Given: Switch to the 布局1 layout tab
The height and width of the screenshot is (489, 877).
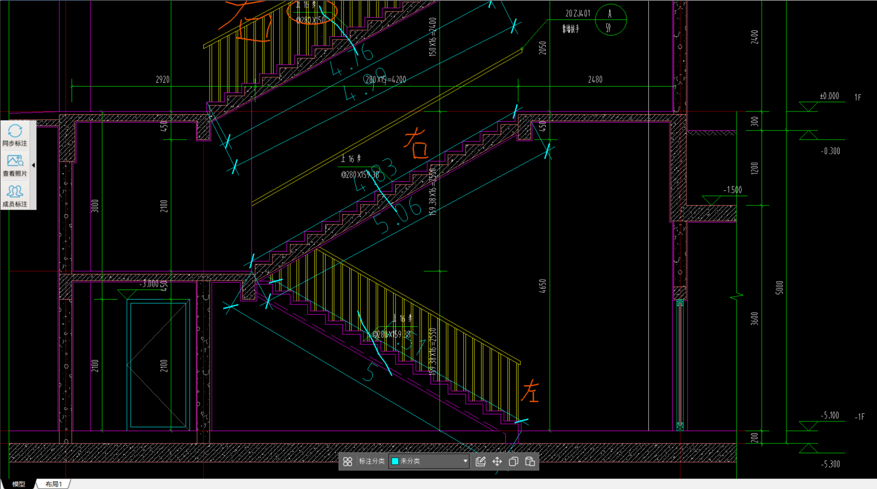Looking at the screenshot, I should (x=54, y=484).
